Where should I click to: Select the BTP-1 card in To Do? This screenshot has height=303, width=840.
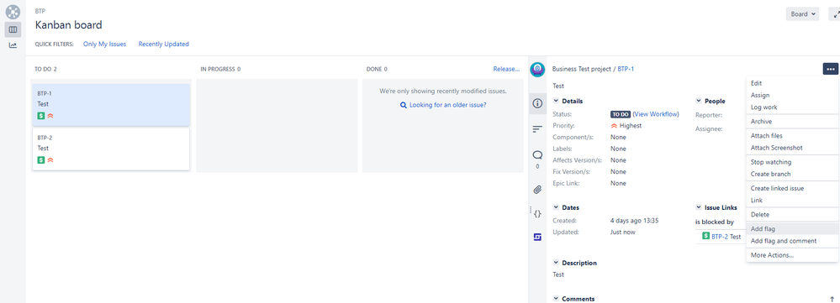pos(111,104)
